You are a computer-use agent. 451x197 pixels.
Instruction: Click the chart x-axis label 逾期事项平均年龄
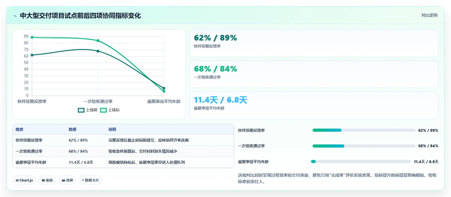[164, 101]
